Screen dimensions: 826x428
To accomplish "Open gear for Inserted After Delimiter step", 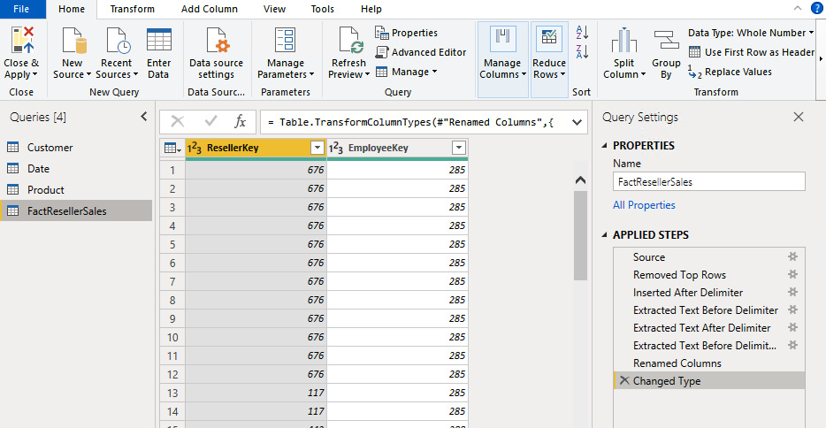I will tap(792, 292).
